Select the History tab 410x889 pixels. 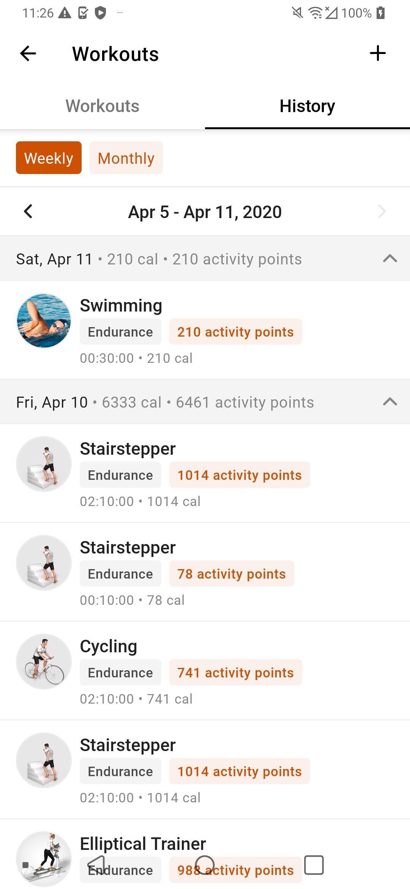(x=307, y=106)
